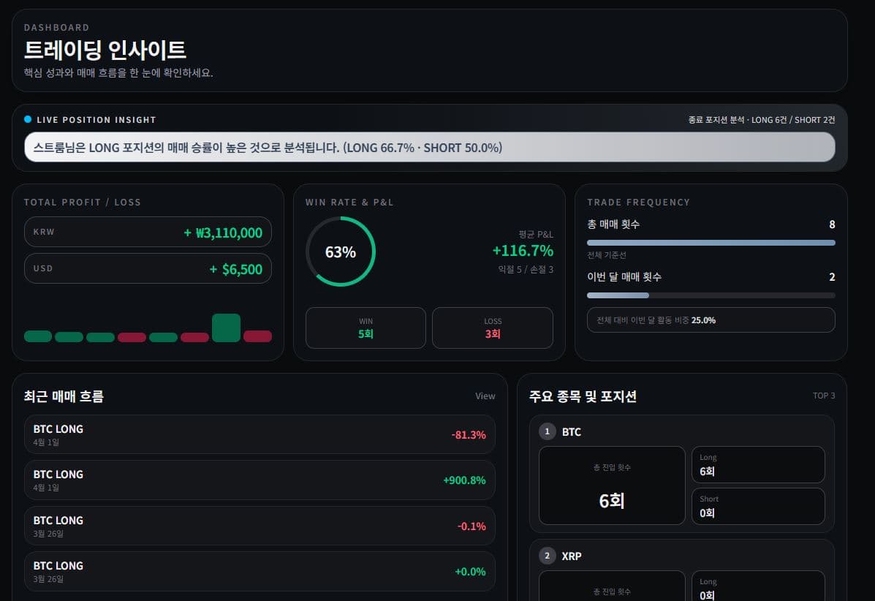Click the tallest green bar in the profit chart
The image size is (875, 601).
(226, 328)
